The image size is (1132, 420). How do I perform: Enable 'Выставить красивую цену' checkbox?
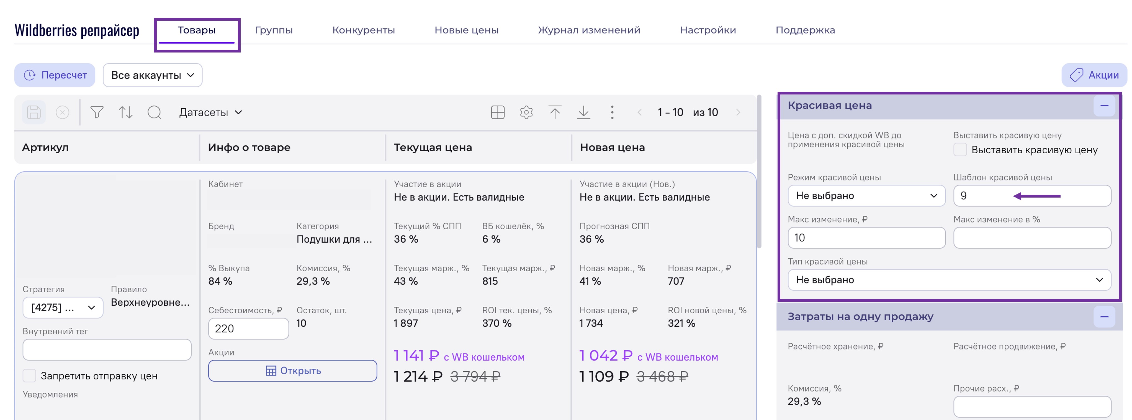point(960,150)
